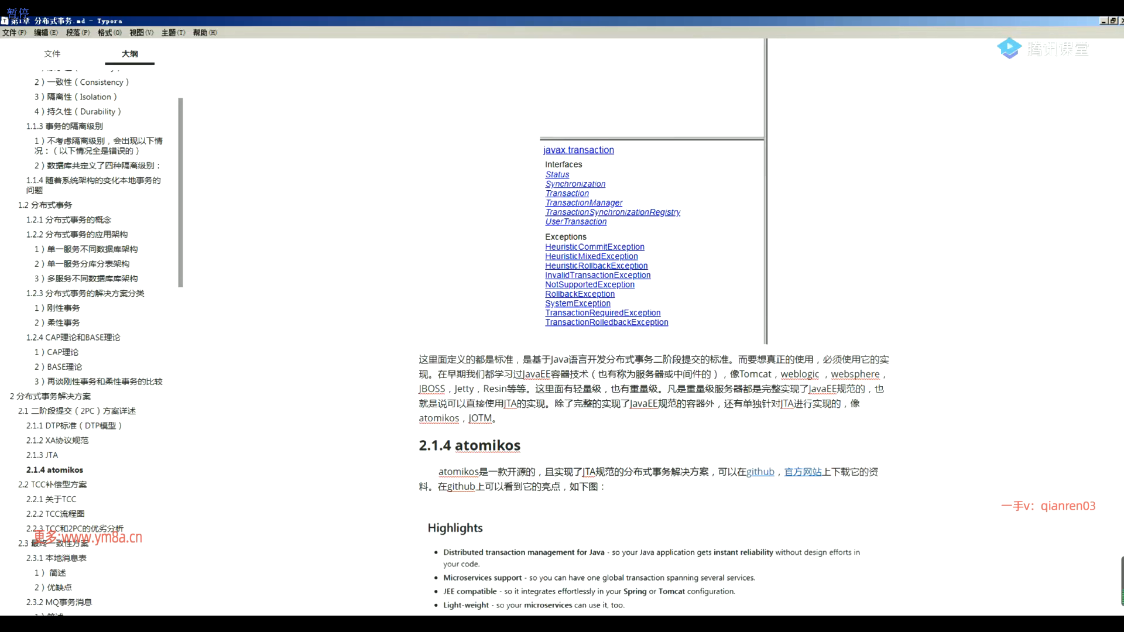Open the 文件 (File) menu

pyautogui.click(x=14, y=33)
